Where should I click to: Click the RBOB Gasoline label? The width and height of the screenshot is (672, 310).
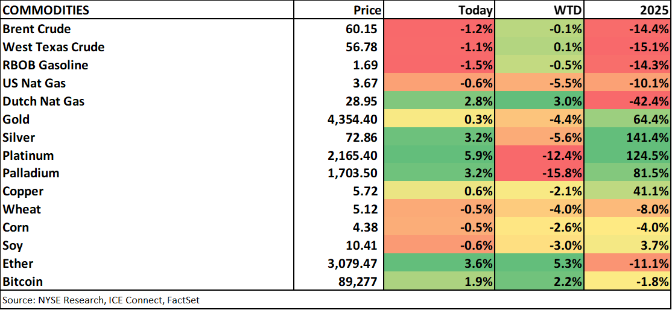[x=45, y=65]
